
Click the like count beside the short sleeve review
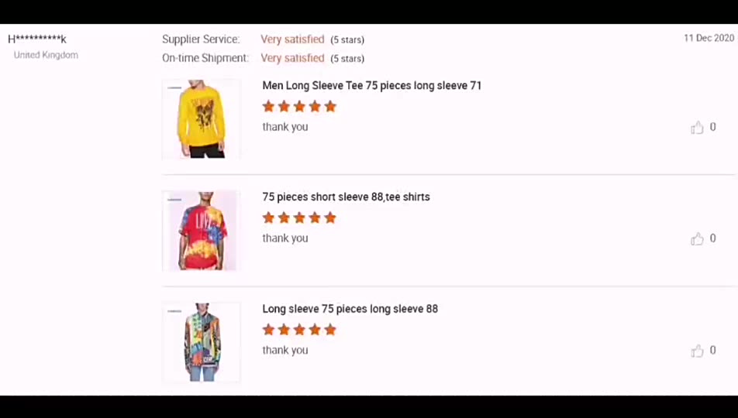pos(713,238)
